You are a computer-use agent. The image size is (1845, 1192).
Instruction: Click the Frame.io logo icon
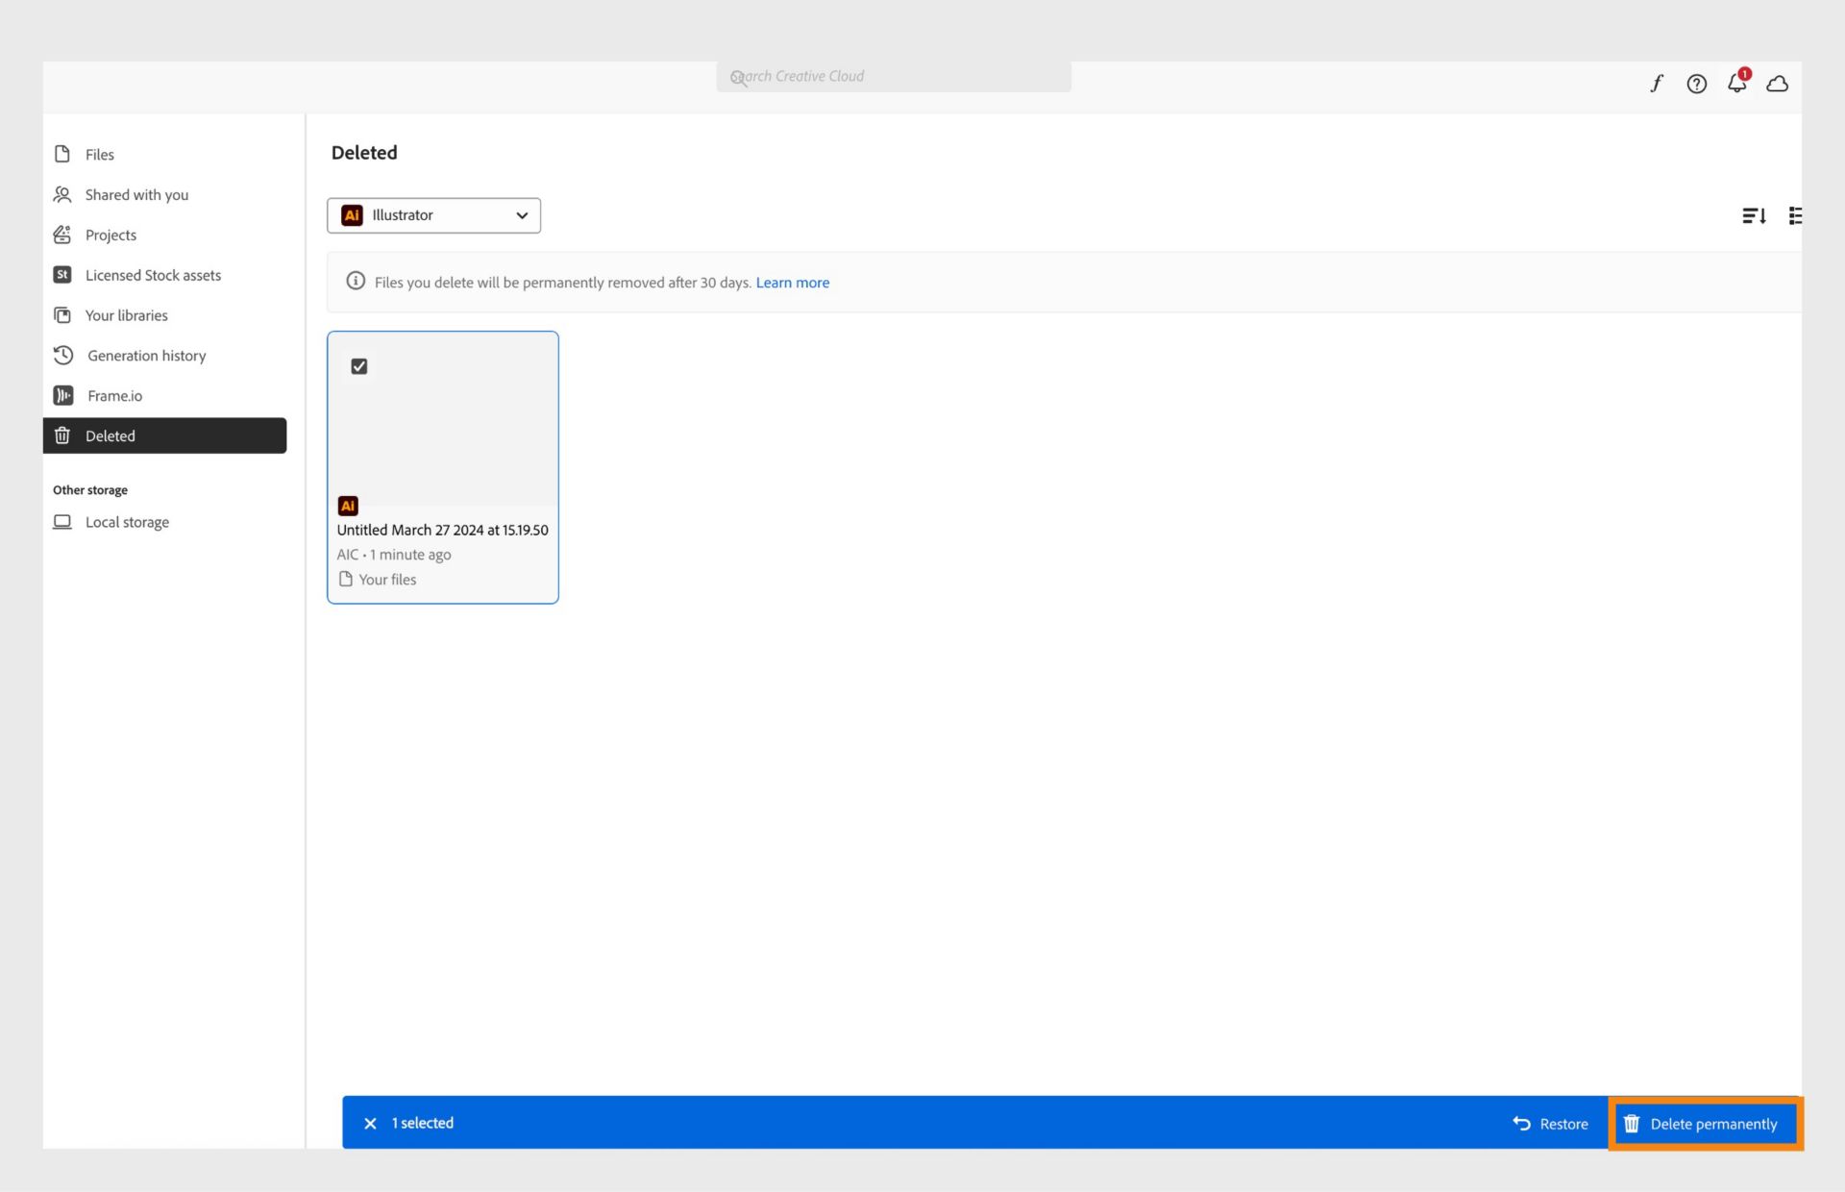click(63, 395)
